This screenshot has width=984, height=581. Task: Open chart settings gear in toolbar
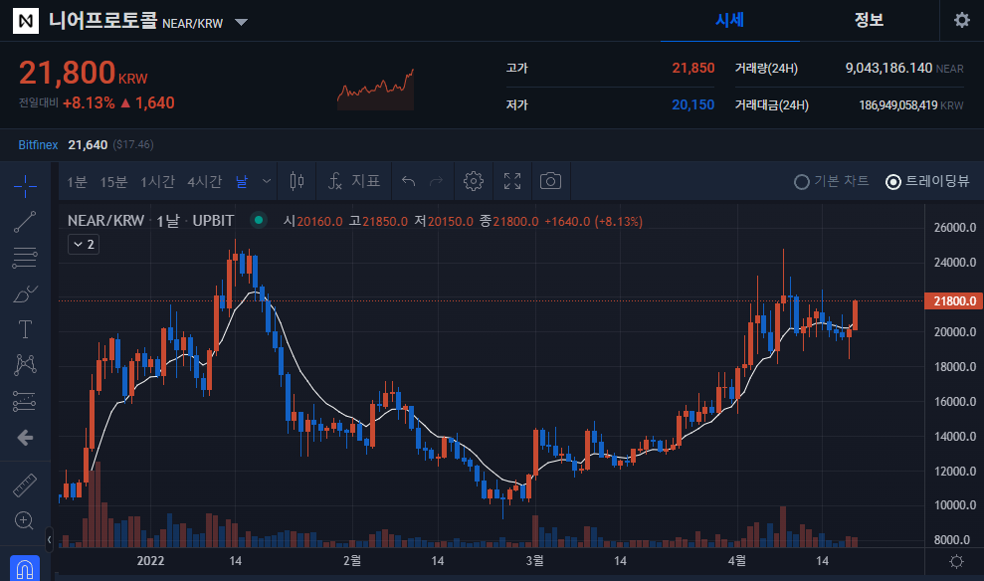pos(474,181)
